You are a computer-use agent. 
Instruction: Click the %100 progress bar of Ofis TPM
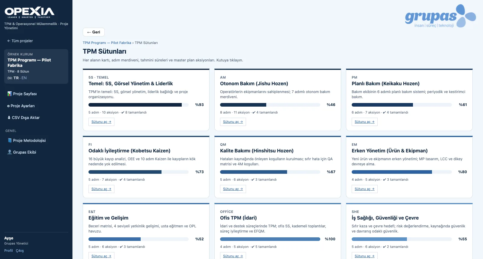(x=270, y=239)
